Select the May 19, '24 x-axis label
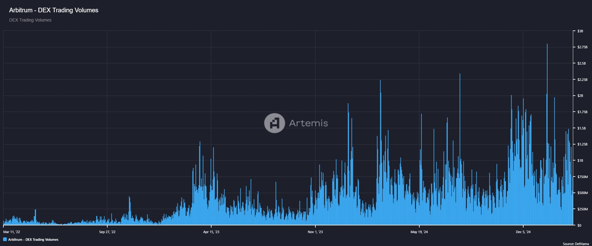This screenshot has width=592, height=246. pos(419,232)
